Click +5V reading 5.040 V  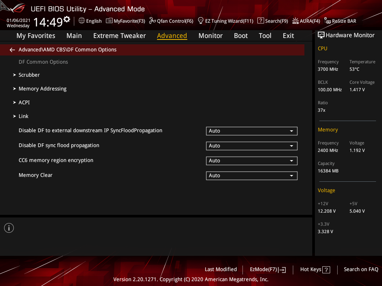click(357, 211)
